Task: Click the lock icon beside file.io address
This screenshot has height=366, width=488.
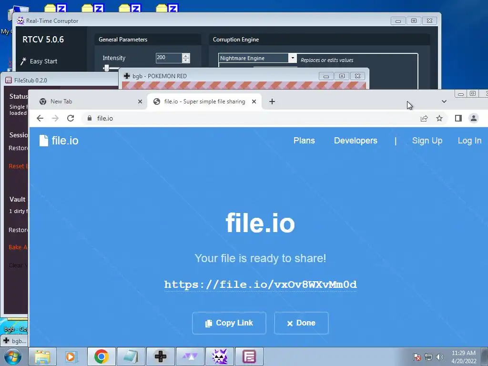Action: (x=90, y=118)
